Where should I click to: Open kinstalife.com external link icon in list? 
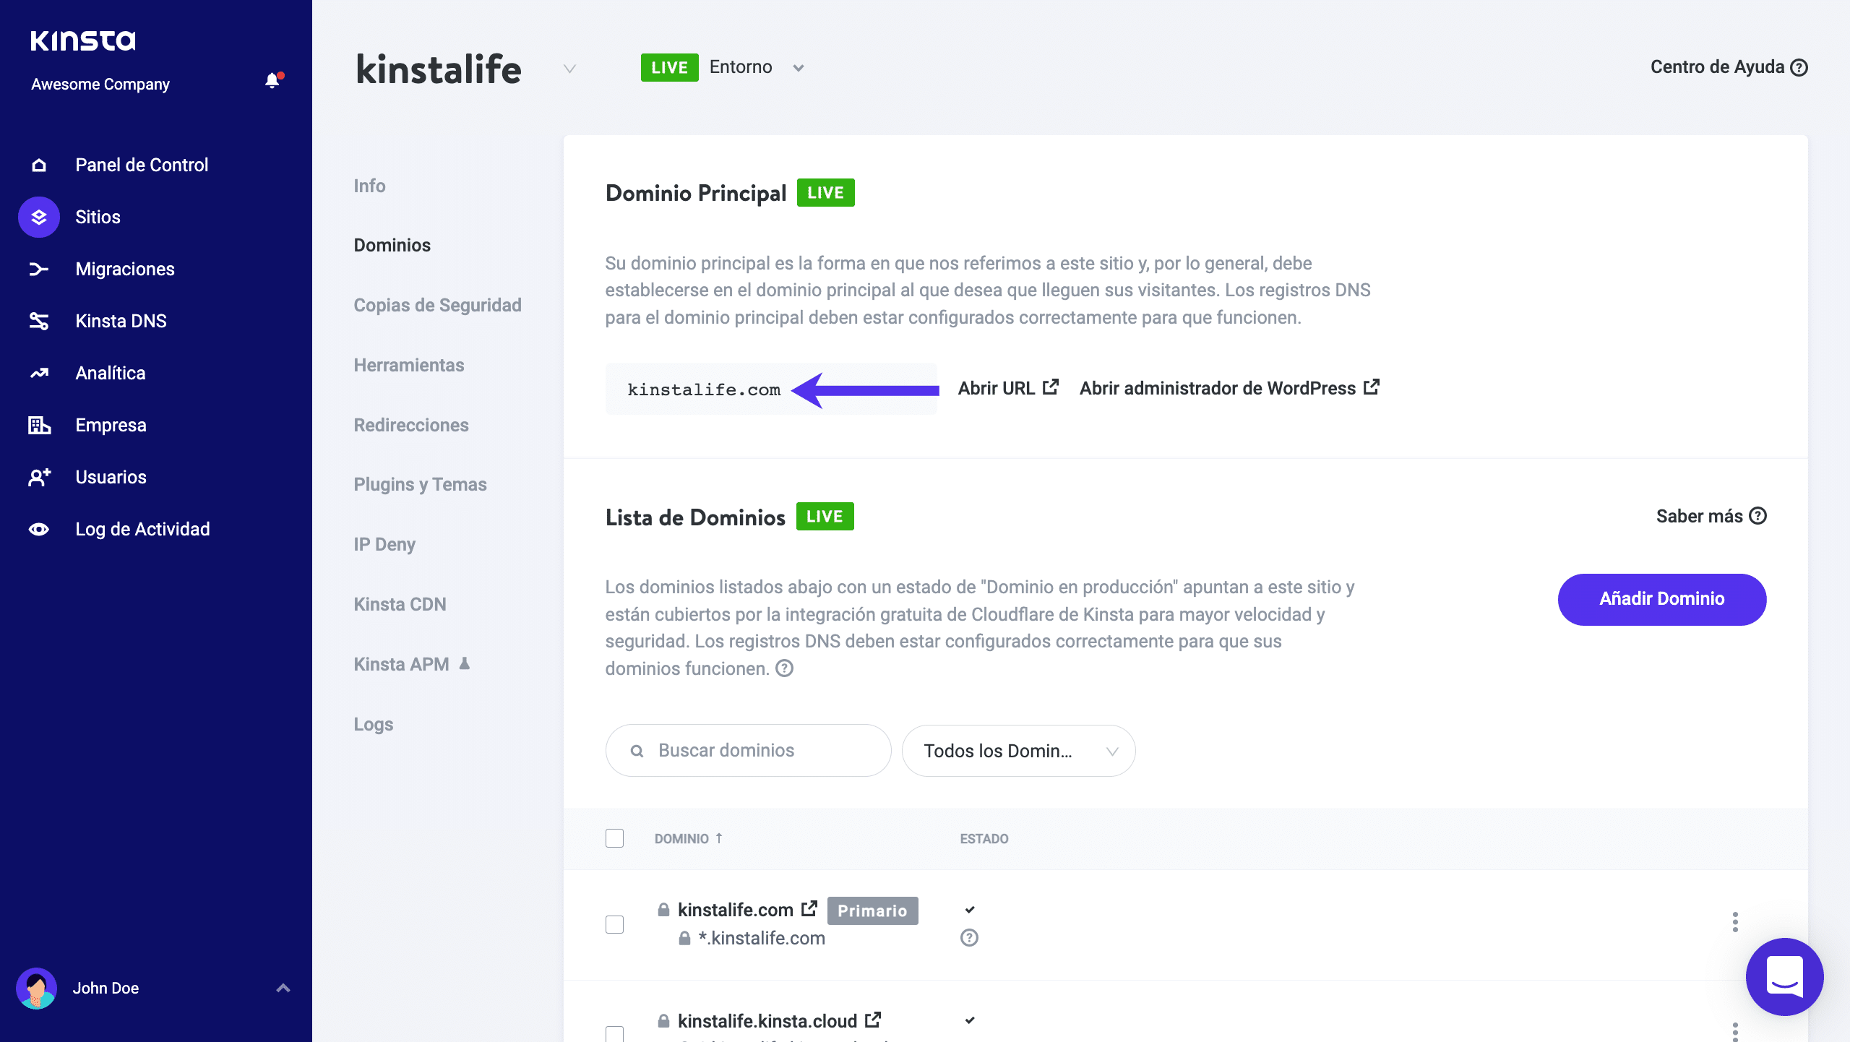click(x=809, y=909)
